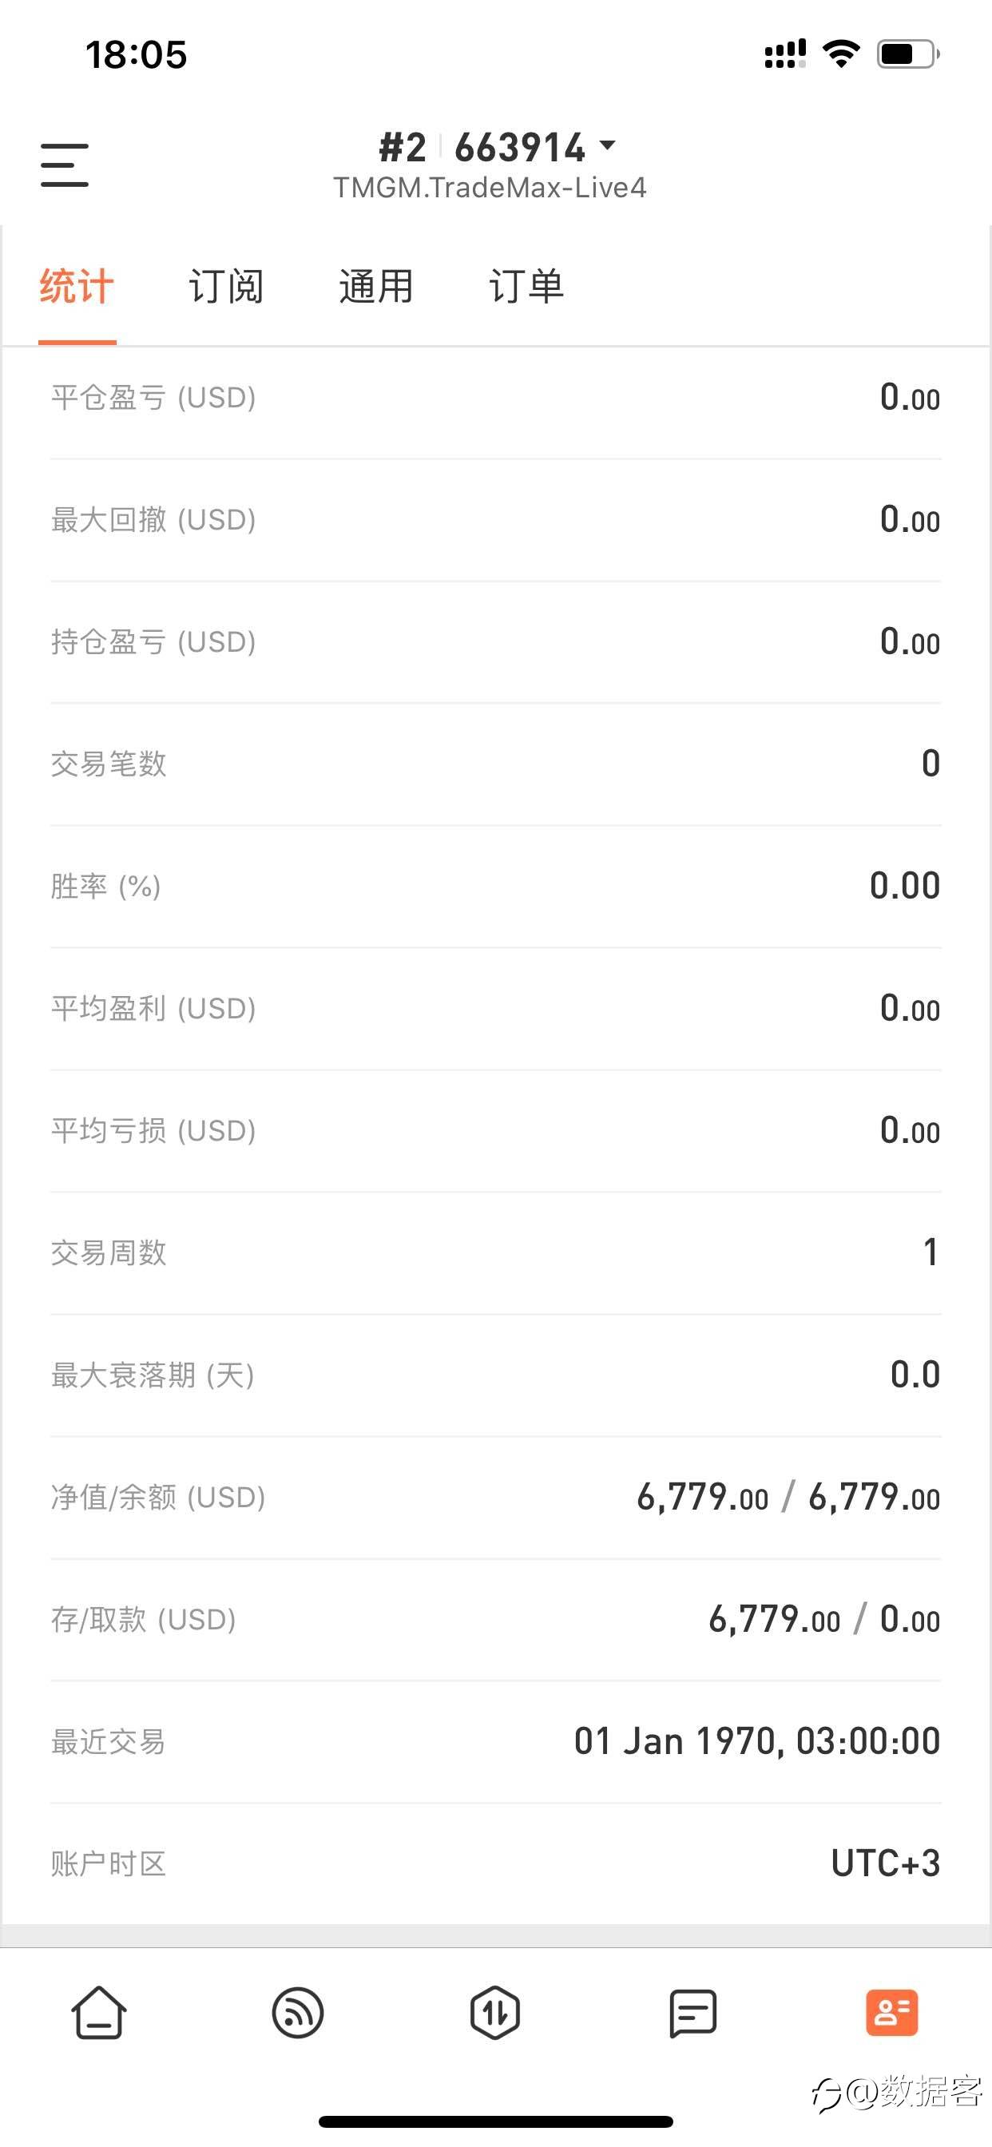Tap the #2 account number label
The height and width of the screenshot is (2147, 992).
coord(403,148)
